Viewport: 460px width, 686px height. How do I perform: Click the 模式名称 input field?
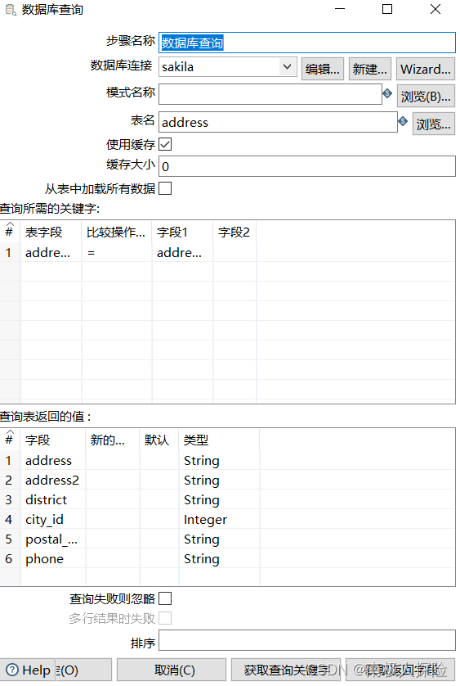tap(270, 94)
